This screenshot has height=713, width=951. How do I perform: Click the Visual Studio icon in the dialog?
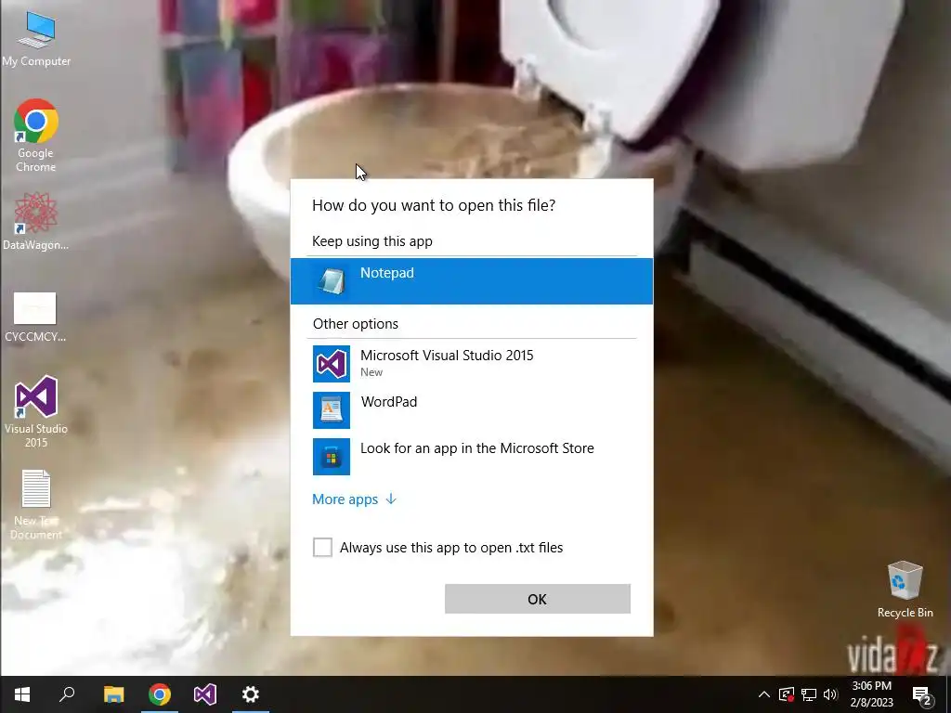[332, 364]
